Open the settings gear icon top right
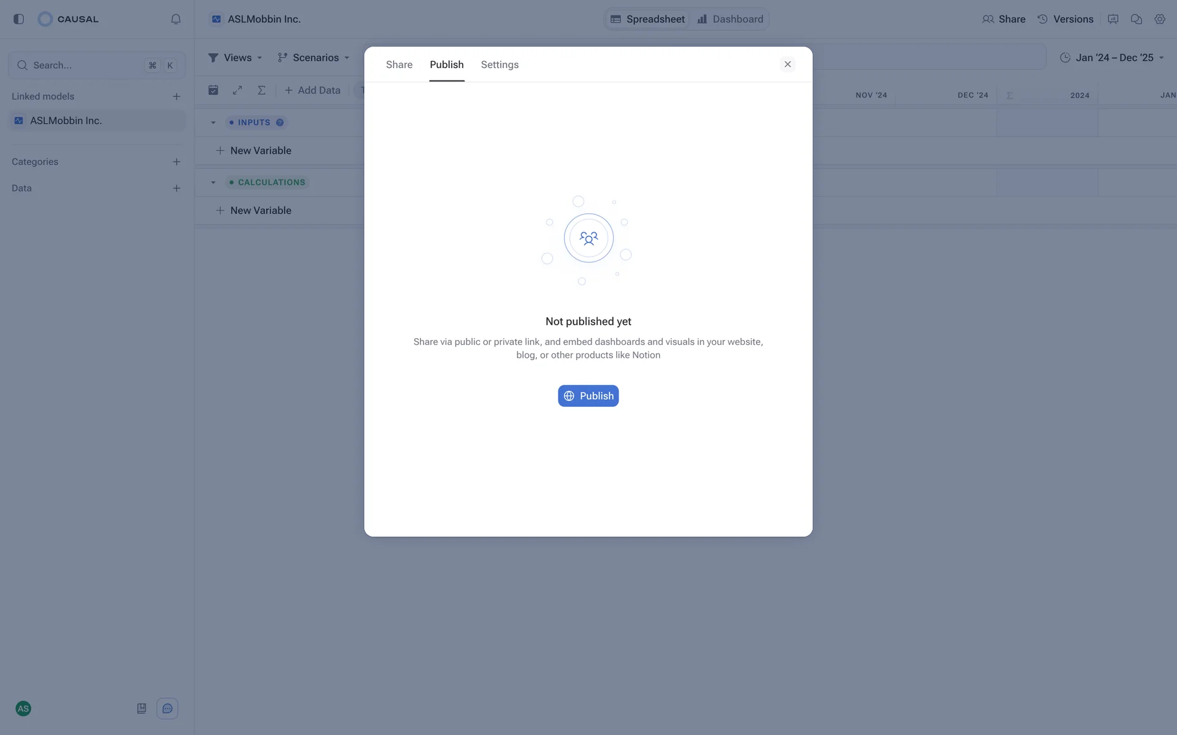This screenshot has width=1177, height=735. click(x=1159, y=19)
